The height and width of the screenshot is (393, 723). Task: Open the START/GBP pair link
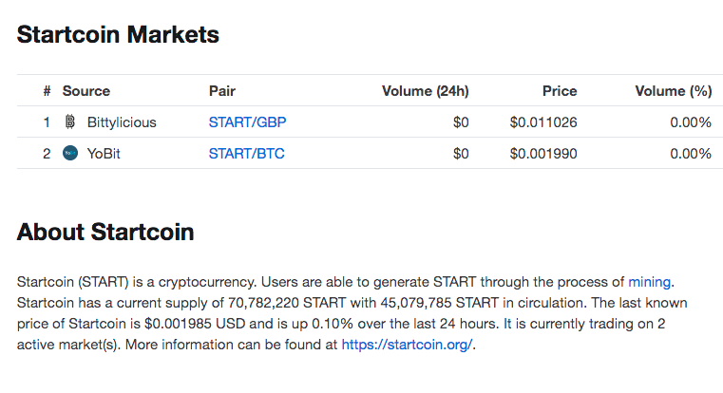coord(247,122)
